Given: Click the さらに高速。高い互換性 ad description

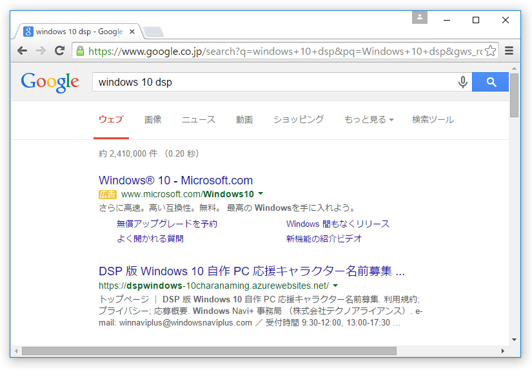Looking at the screenshot, I should [x=227, y=208].
